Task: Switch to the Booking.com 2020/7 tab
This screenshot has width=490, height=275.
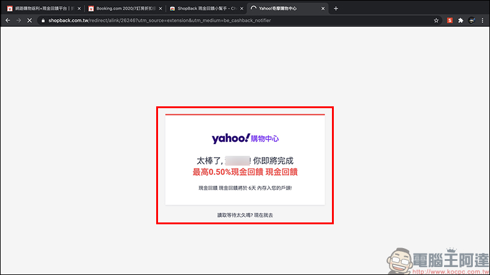Action: coord(125,9)
